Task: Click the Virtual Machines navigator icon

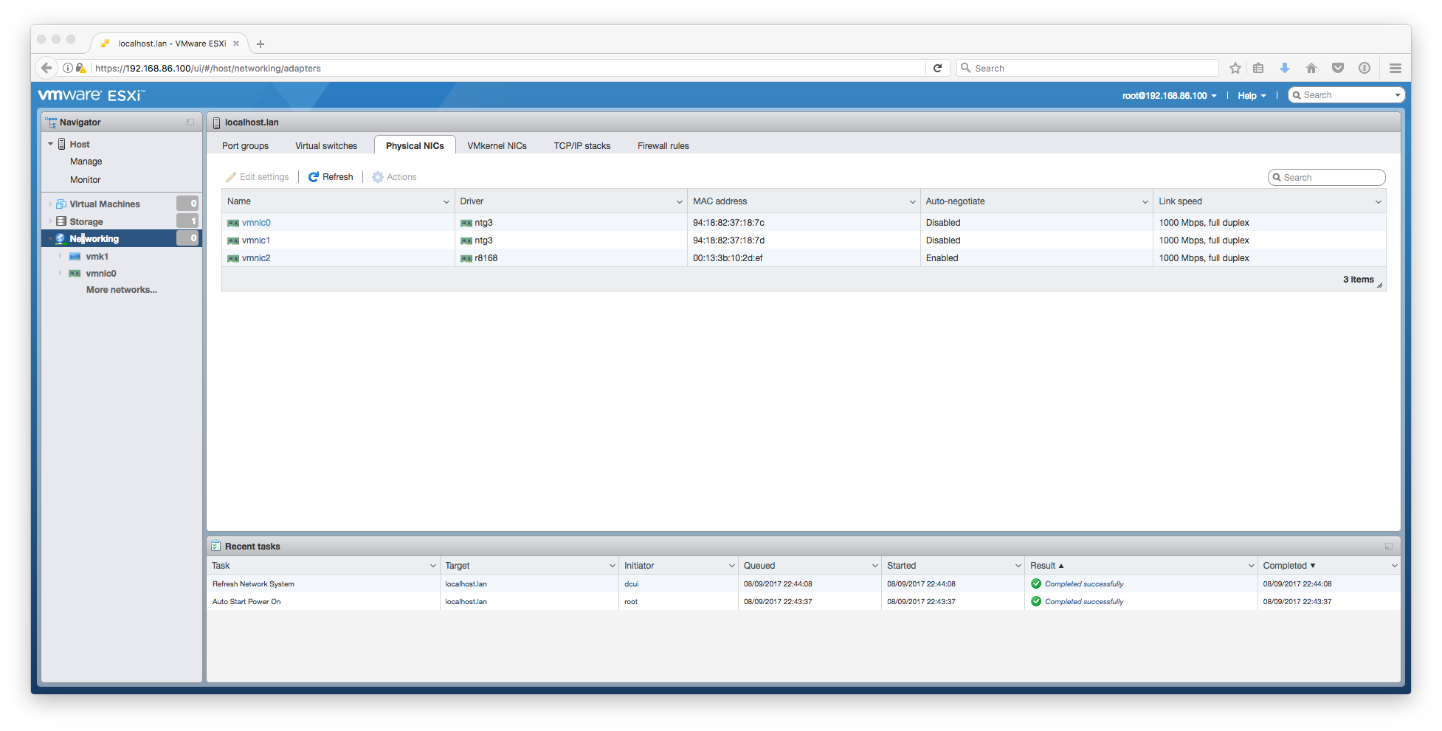Action: 61,204
